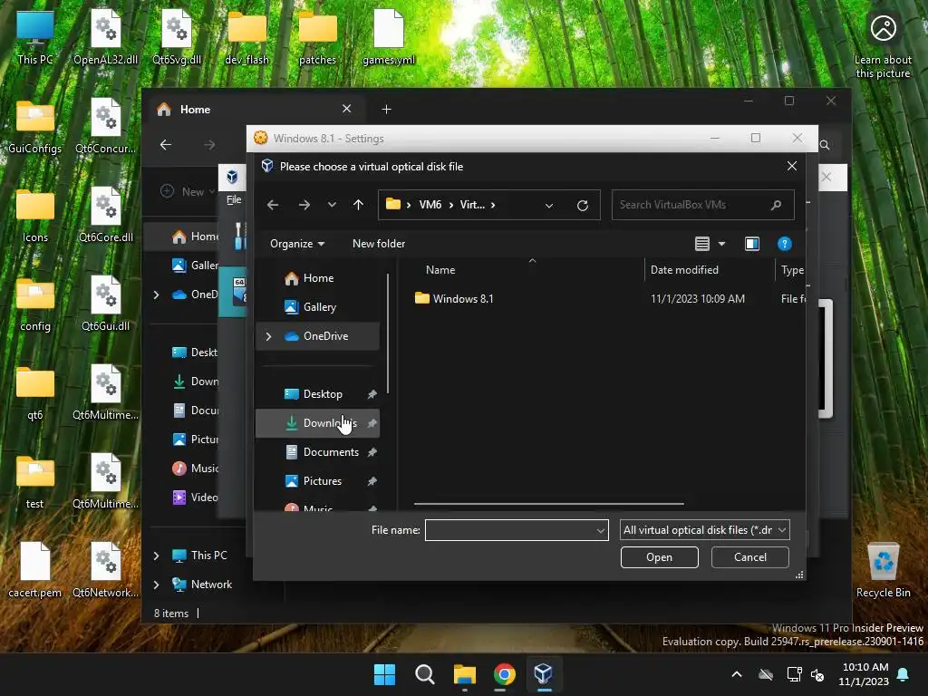Open the taskbar clock and calendar
The image size is (928, 696).
(x=864, y=674)
